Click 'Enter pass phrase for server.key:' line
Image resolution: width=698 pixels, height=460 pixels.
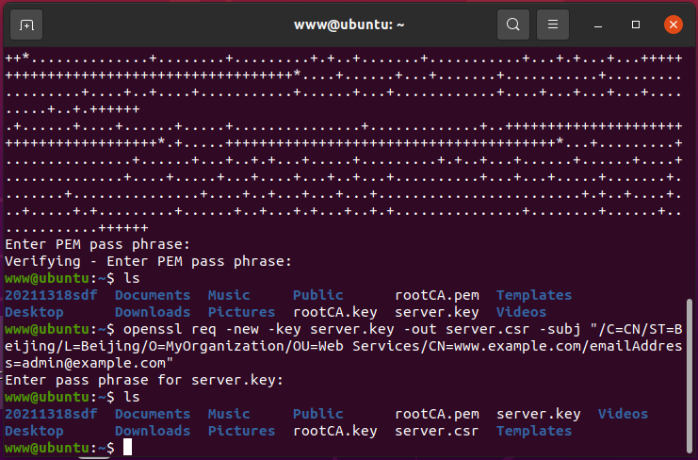(144, 380)
